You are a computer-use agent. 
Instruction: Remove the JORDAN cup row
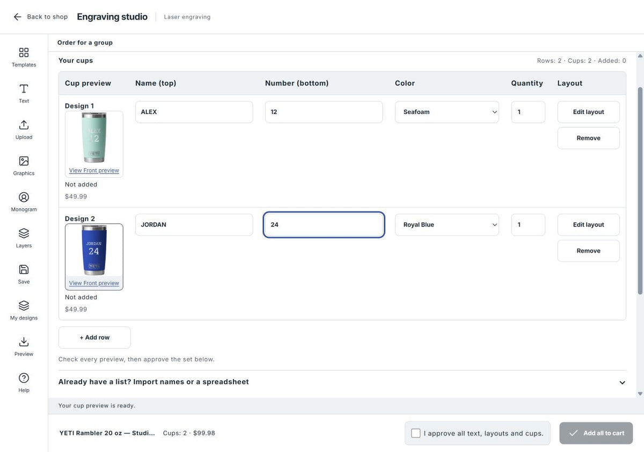coord(588,251)
